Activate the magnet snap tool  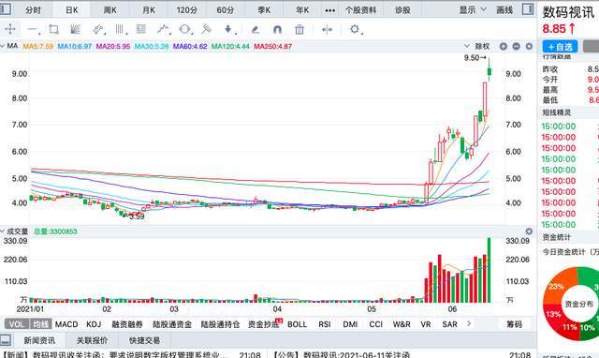[x=277, y=29]
